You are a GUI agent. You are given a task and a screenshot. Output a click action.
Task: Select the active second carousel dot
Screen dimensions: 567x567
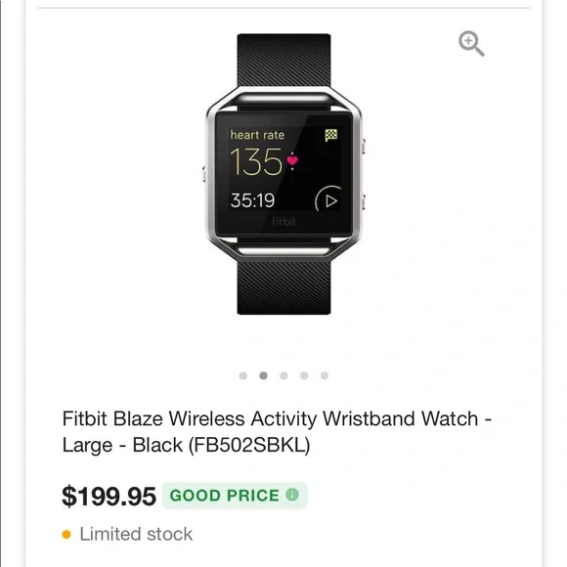point(263,375)
